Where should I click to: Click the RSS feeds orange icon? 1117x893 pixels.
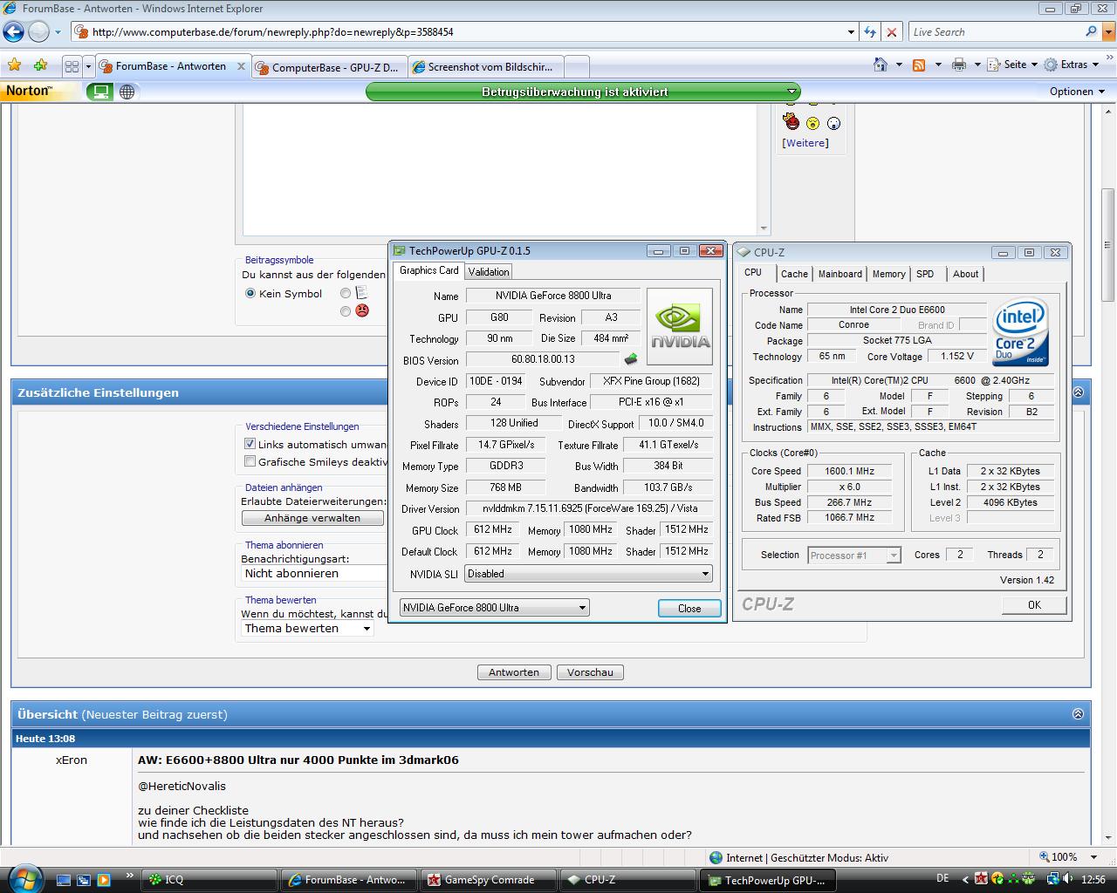click(x=918, y=65)
